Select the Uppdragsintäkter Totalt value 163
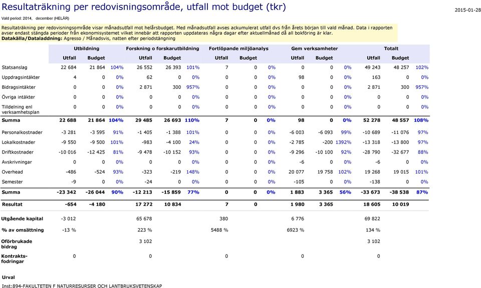This screenshot has width=481, height=288. click(376, 77)
